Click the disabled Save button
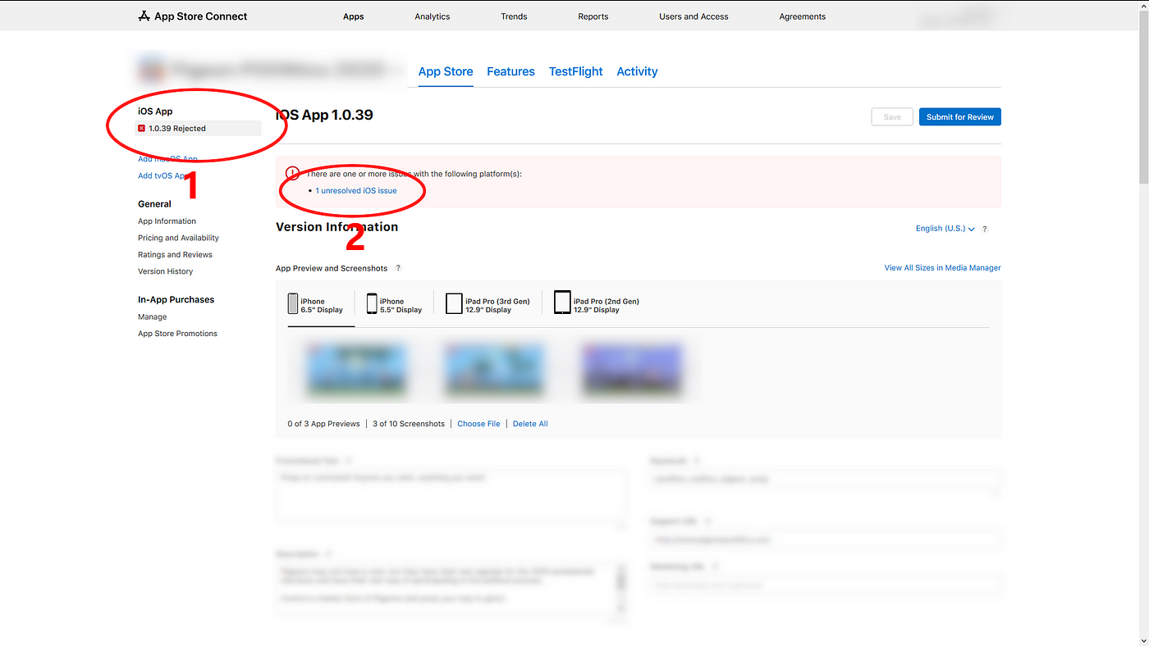The width and height of the screenshot is (1149, 646). tap(892, 117)
